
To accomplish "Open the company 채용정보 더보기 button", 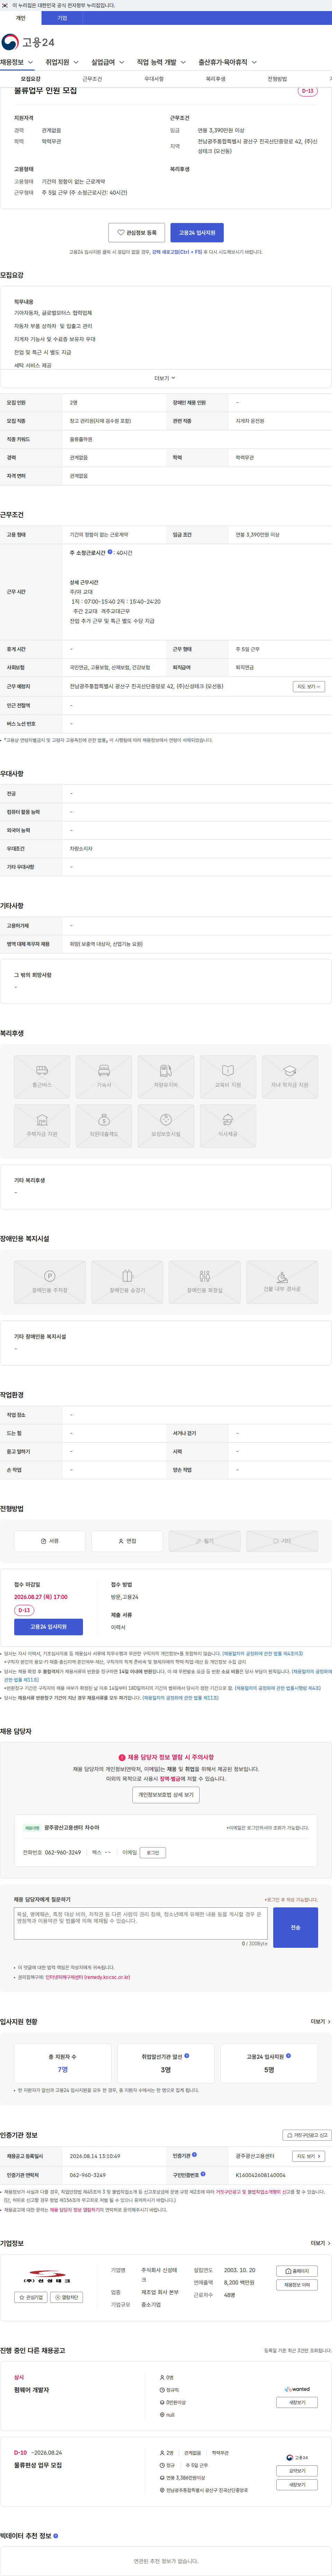I will click(x=297, y=2285).
